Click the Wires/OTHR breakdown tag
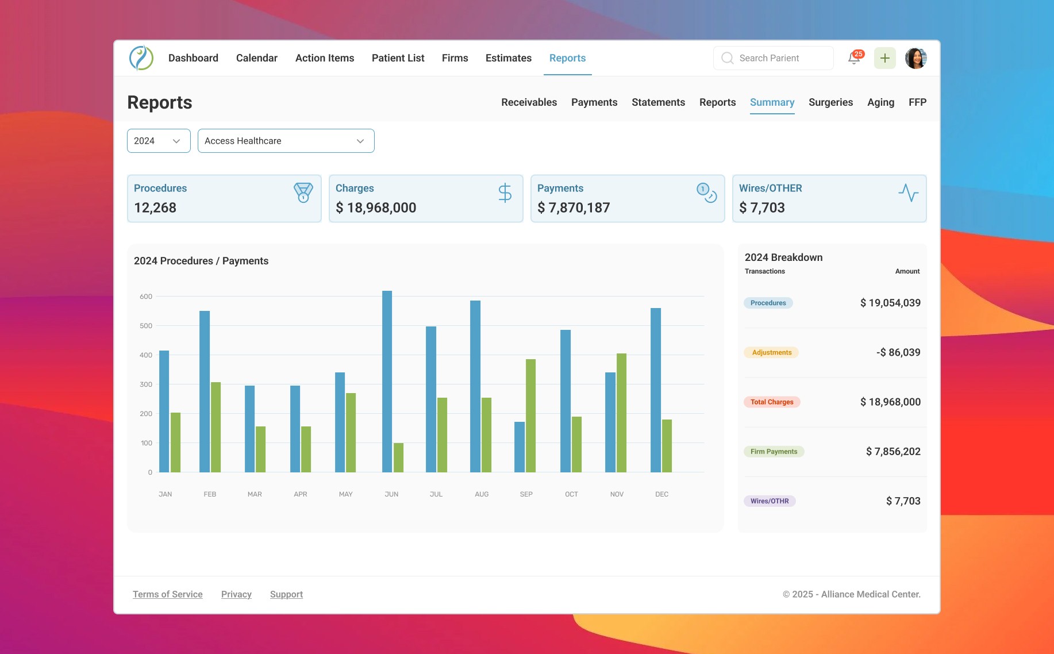 770,501
